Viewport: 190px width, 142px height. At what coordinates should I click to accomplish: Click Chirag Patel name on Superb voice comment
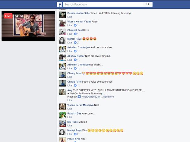click(74, 82)
